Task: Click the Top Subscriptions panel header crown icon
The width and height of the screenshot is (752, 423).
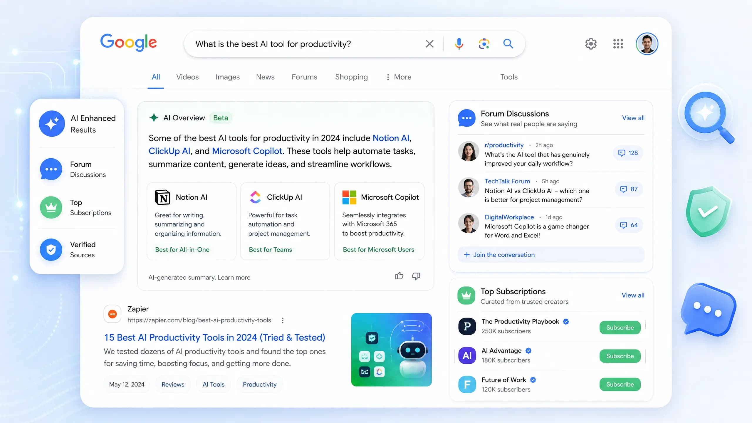Action: [x=466, y=296]
